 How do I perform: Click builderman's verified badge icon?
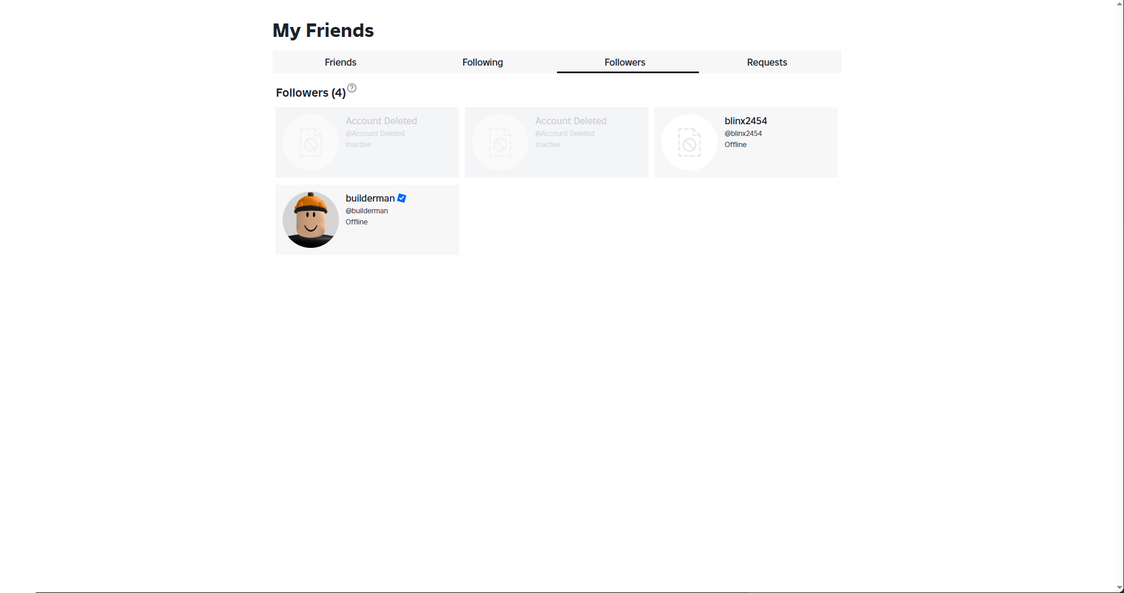click(x=402, y=198)
